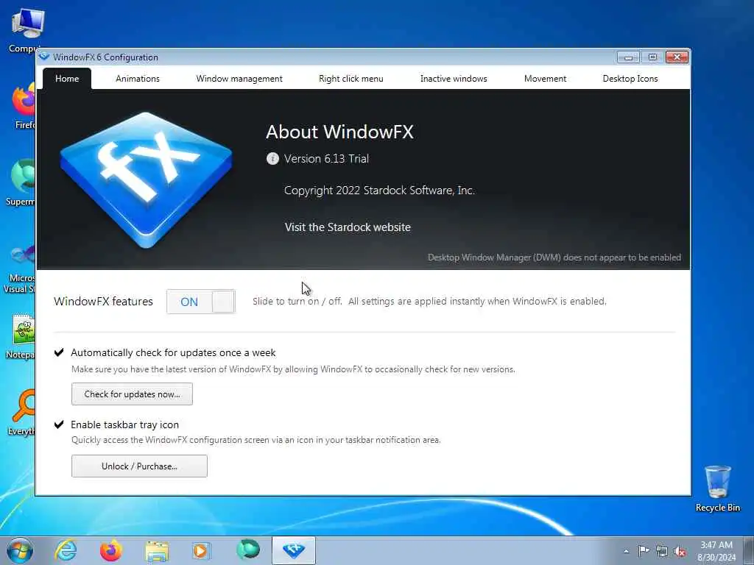Minimize the WindowFX Configuration window
The width and height of the screenshot is (754, 565).
(628, 57)
